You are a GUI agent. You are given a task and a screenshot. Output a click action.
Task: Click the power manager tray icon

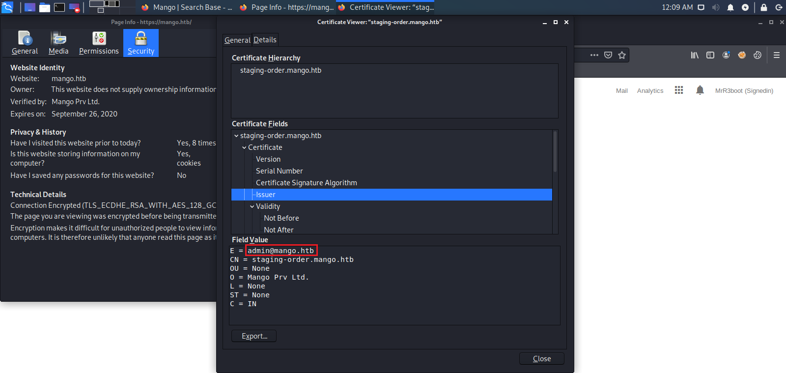click(745, 7)
